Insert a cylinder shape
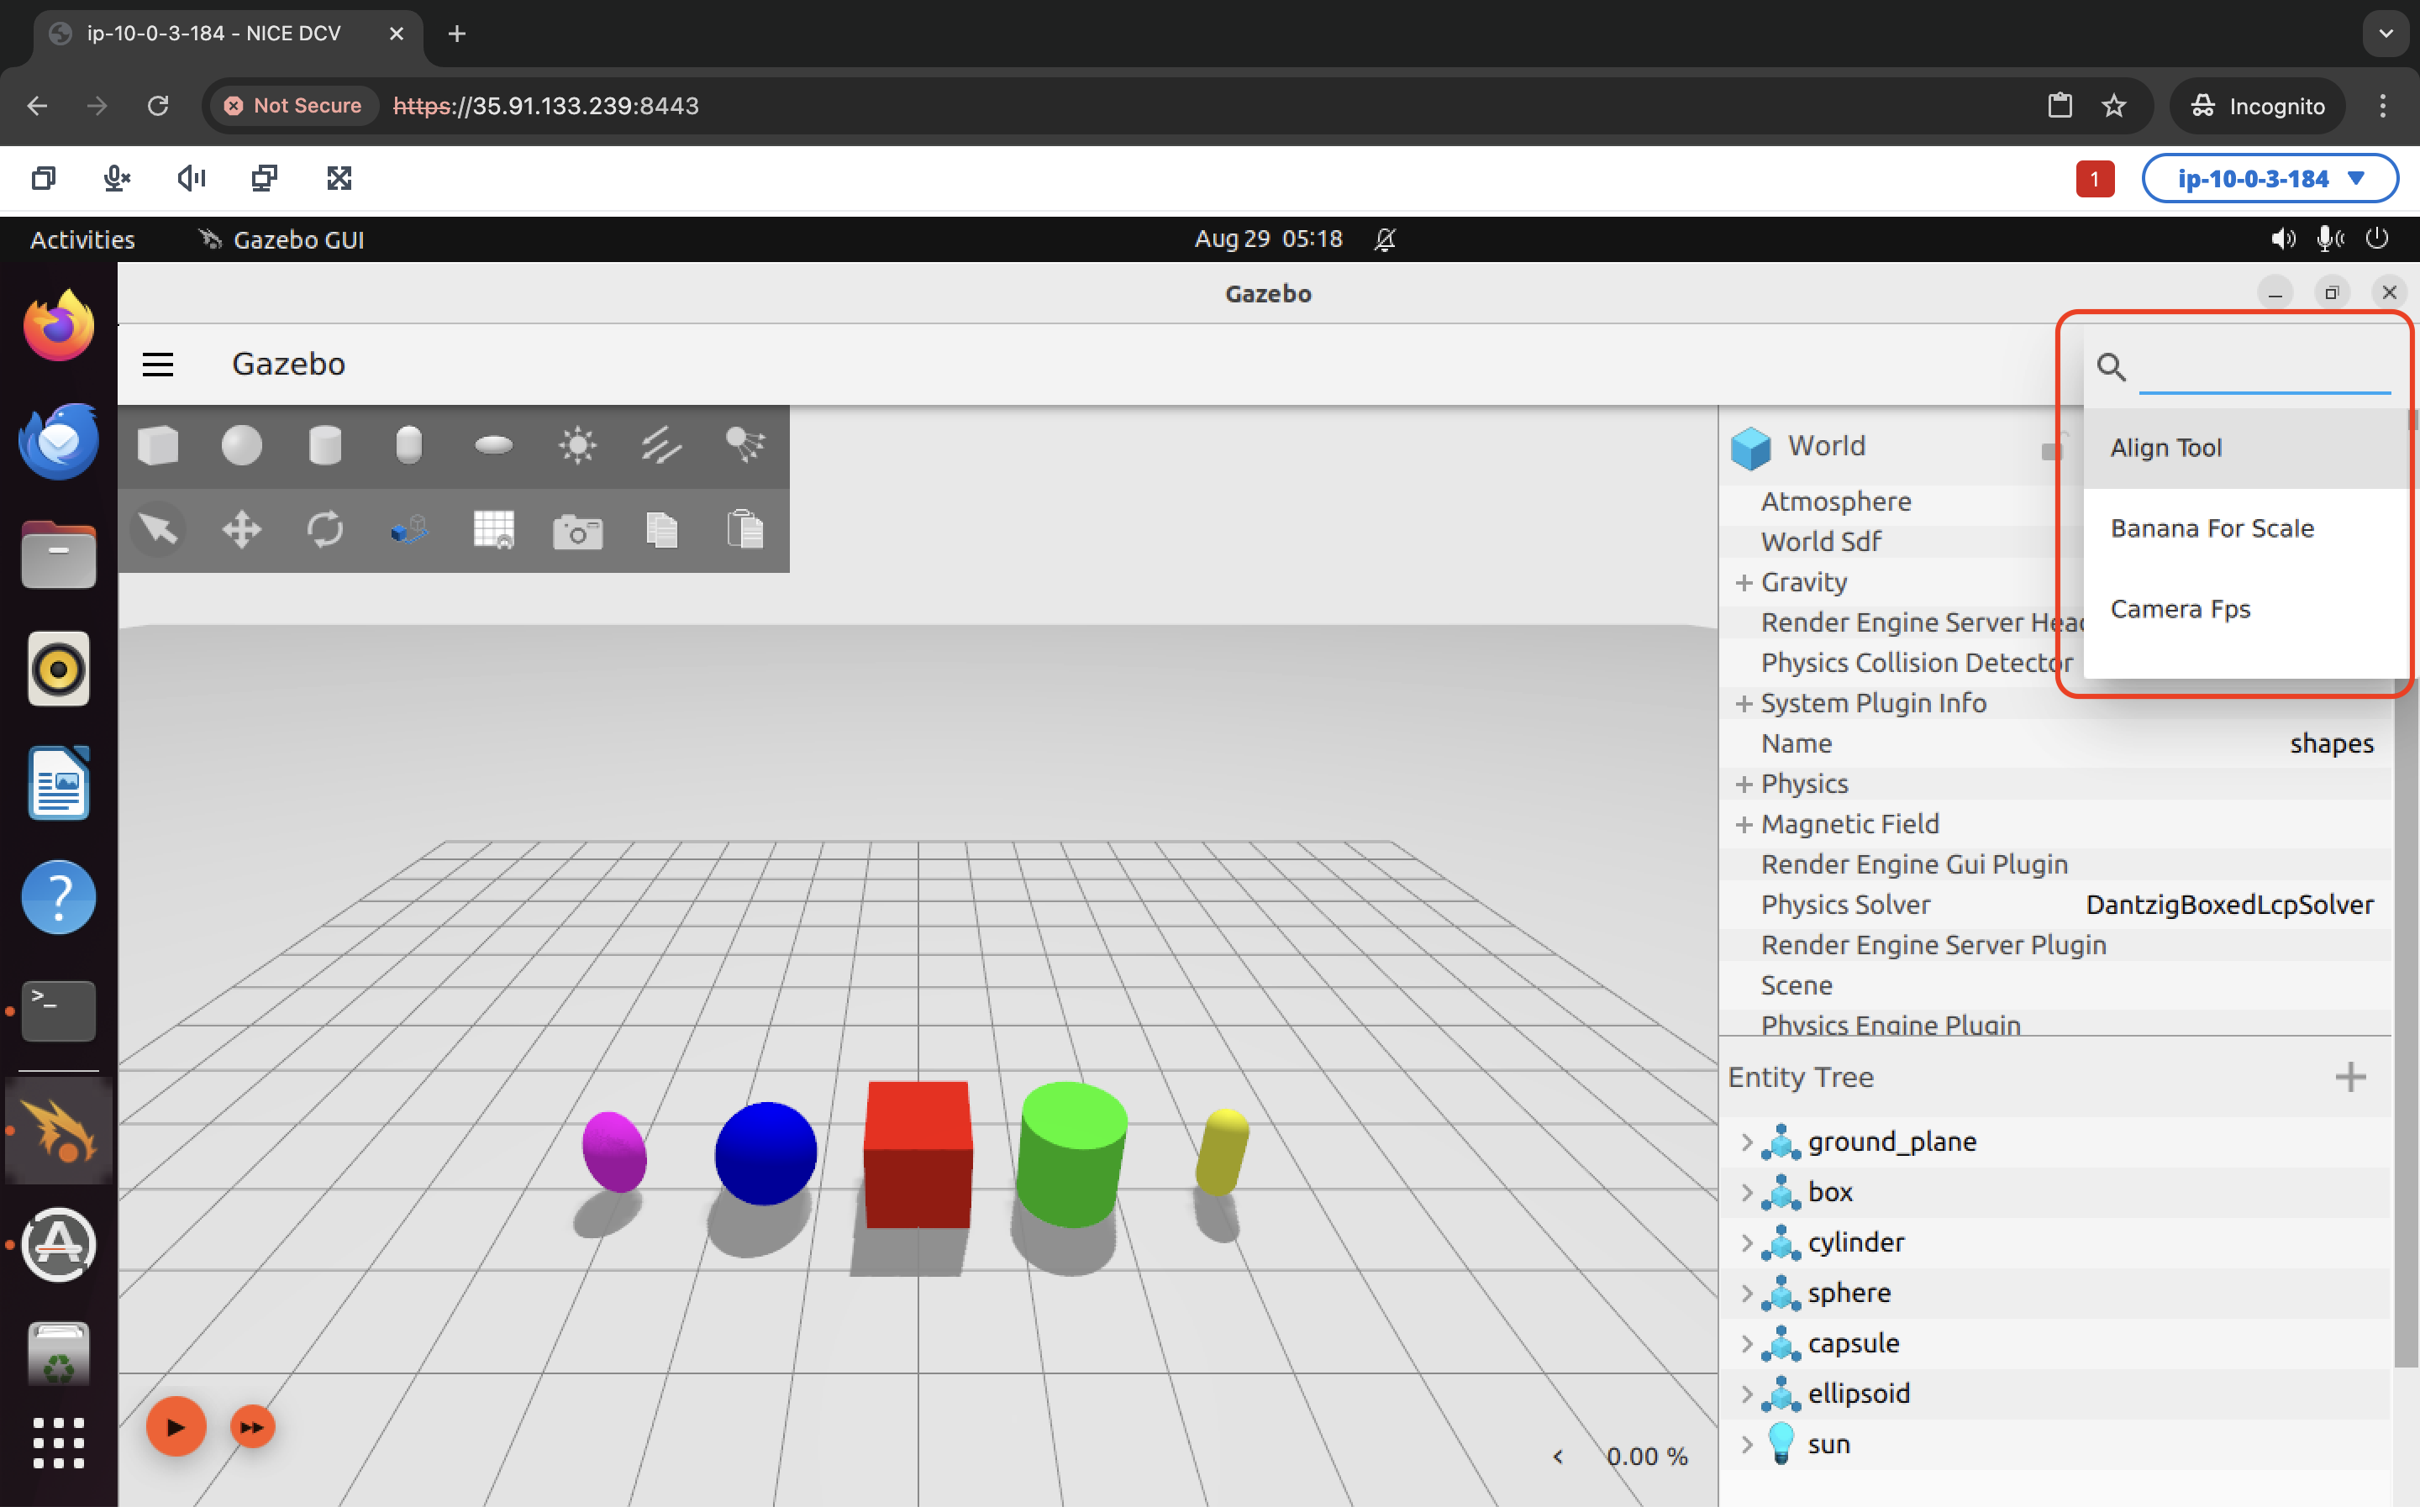This screenshot has width=2420, height=1512. tap(325, 446)
